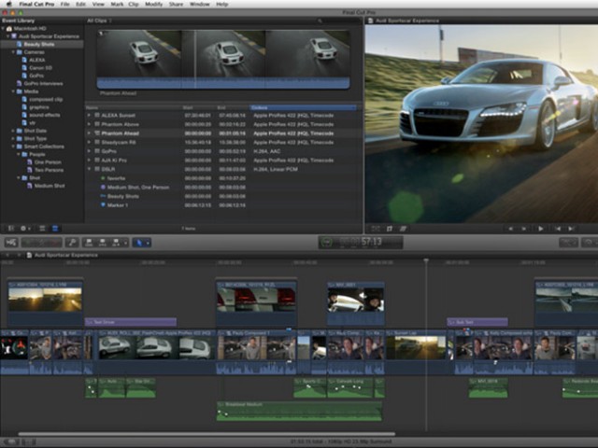
Task: Enable the Distort tool in the viewer
Action: pos(403,229)
